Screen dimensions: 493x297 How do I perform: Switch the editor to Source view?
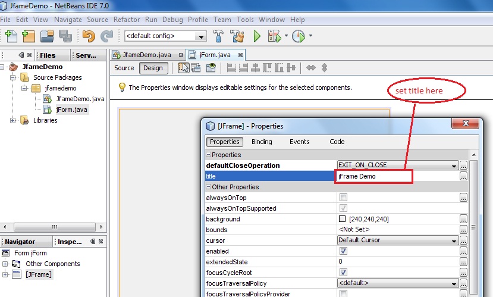(x=124, y=68)
